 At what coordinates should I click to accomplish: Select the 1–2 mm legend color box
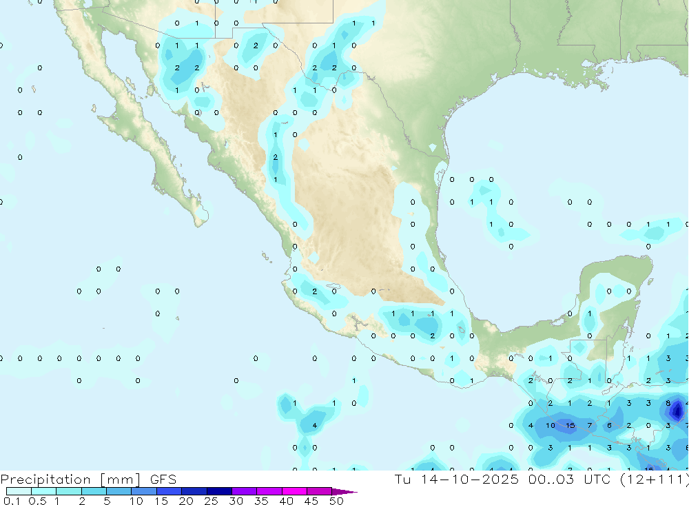[69, 491]
